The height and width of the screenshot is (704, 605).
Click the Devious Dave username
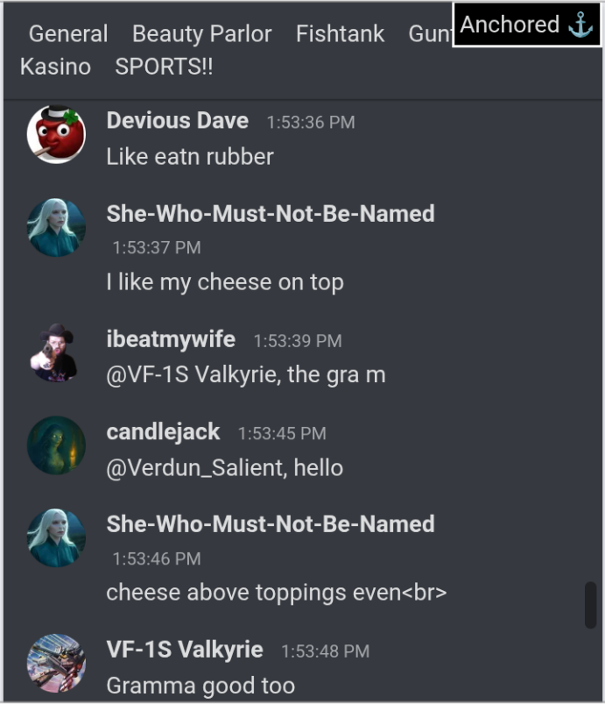tap(178, 120)
